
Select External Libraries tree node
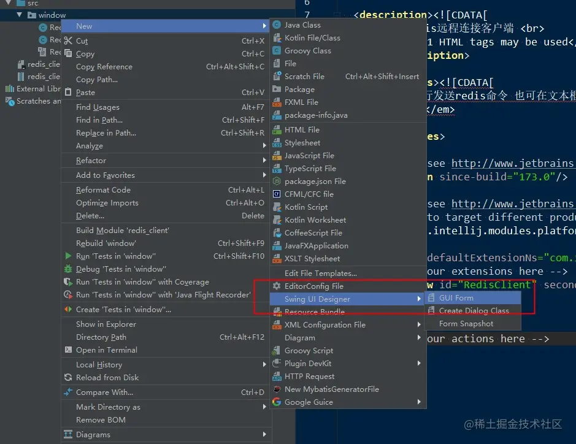click(x=33, y=89)
